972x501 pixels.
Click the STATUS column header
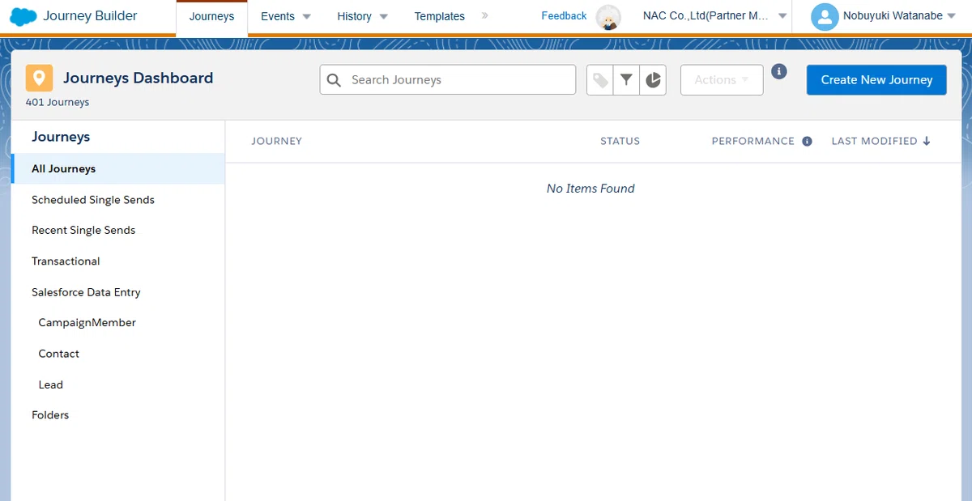coord(620,141)
